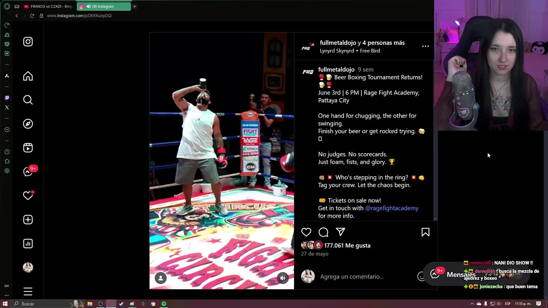This screenshot has height=308, width=548.
Task: Click the caption scrollbar down arrow
Action: pos(435,219)
